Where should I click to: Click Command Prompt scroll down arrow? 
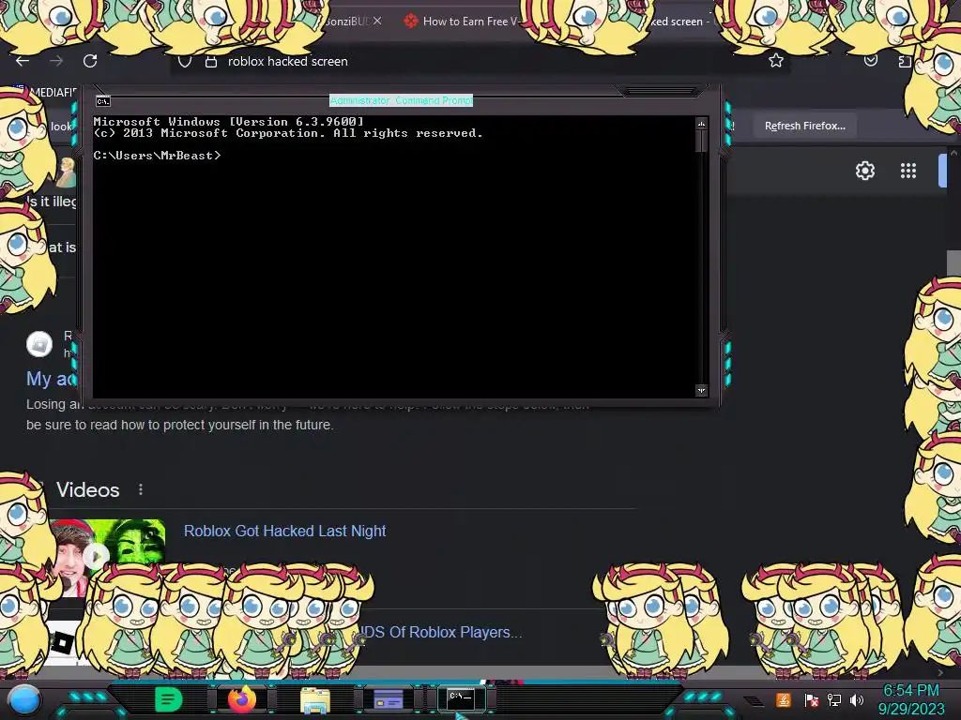(x=701, y=391)
